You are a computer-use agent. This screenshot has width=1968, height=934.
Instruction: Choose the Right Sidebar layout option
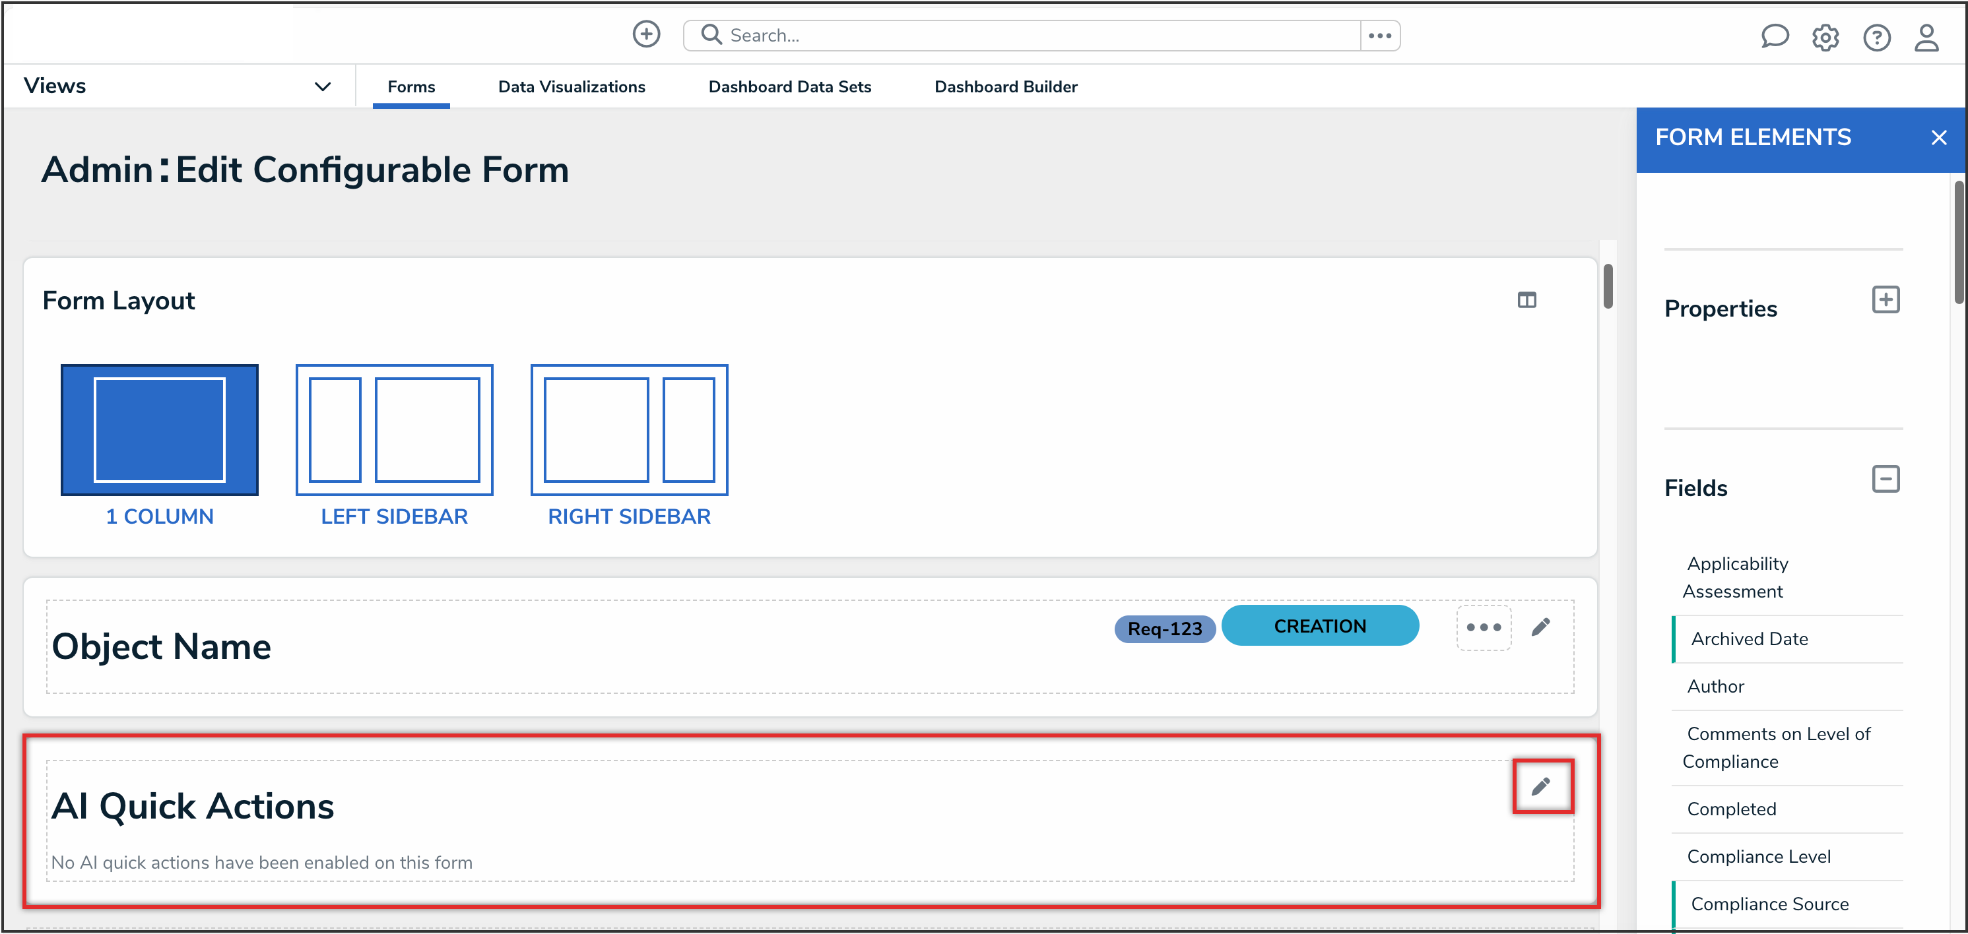click(629, 430)
